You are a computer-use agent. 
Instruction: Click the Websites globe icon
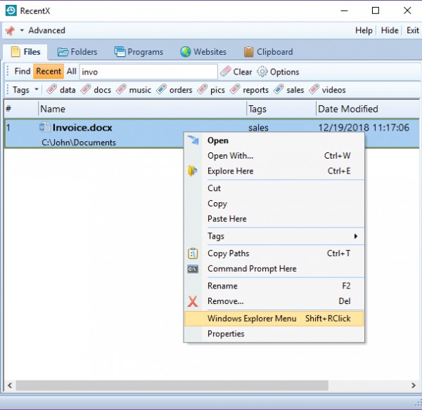click(x=186, y=51)
